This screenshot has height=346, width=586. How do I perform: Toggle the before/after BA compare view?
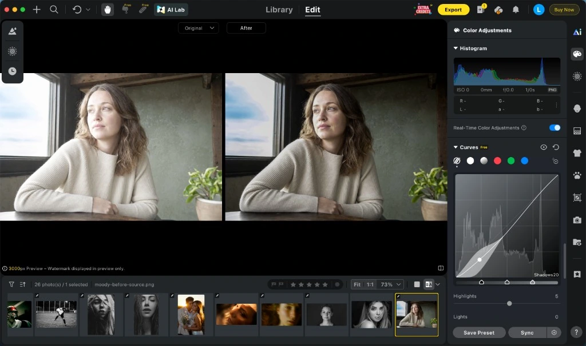coord(429,284)
